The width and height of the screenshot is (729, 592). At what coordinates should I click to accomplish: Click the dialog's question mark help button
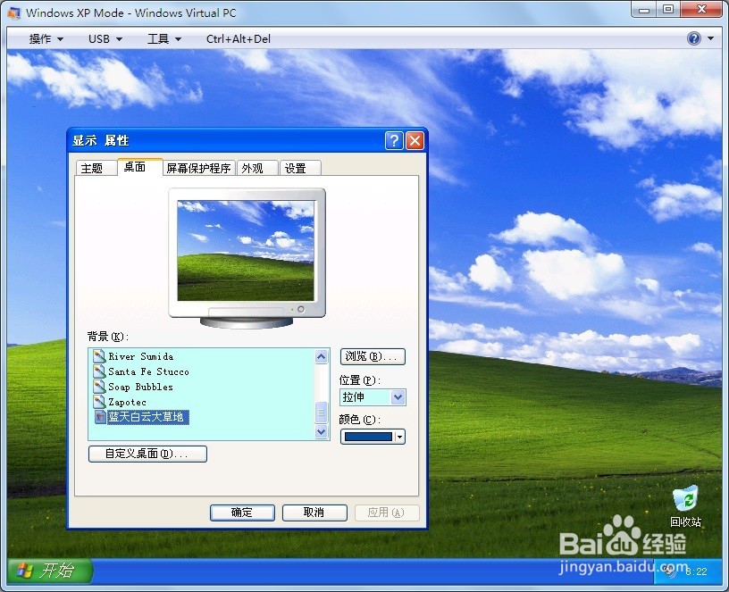pos(394,140)
